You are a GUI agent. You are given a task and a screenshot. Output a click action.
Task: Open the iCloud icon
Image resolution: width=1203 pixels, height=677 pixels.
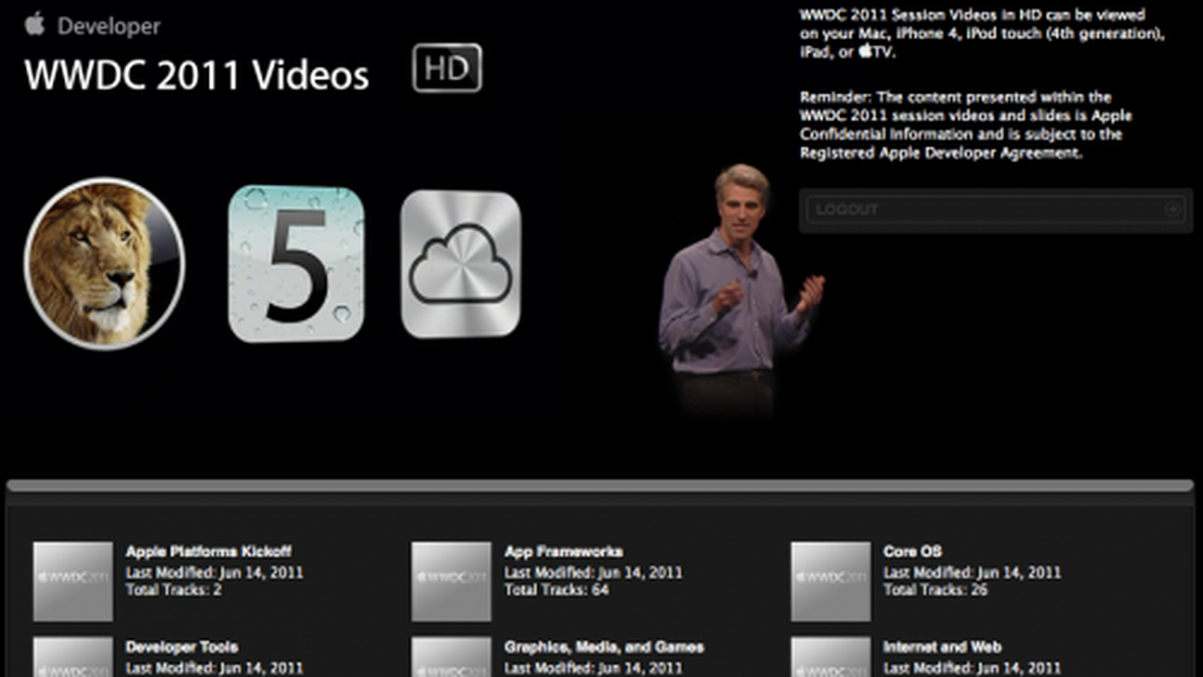coord(460,263)
